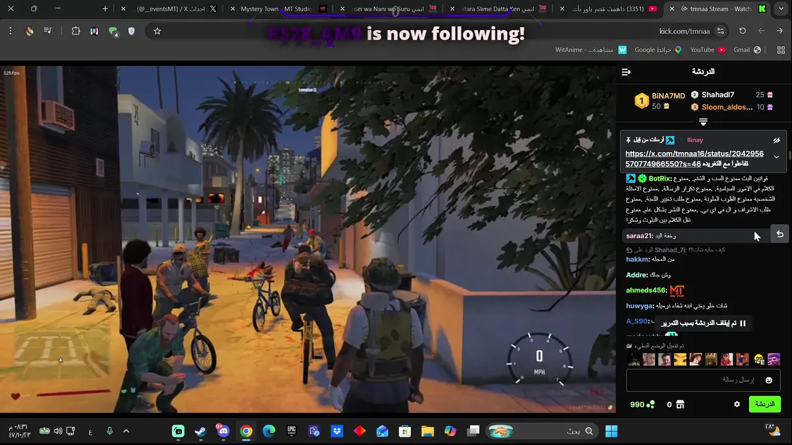
Task: Focus the send message input box
Action: [x=704, y=380]
